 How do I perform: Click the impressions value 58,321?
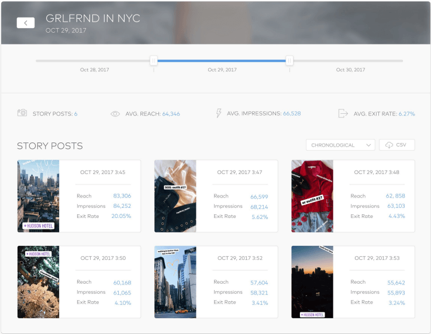point(259,293)
